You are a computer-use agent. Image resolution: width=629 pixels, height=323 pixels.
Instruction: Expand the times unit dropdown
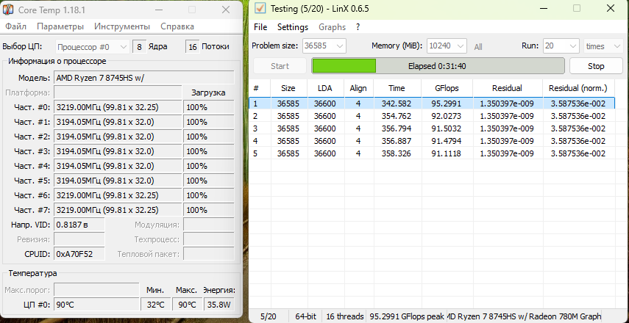pyautogui.click(x=603, y=46)
